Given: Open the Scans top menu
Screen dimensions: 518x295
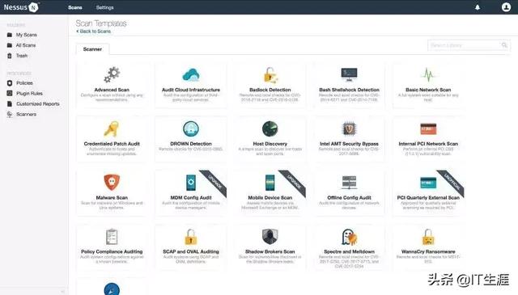Looking at the screenshot, I should point(75,7).
